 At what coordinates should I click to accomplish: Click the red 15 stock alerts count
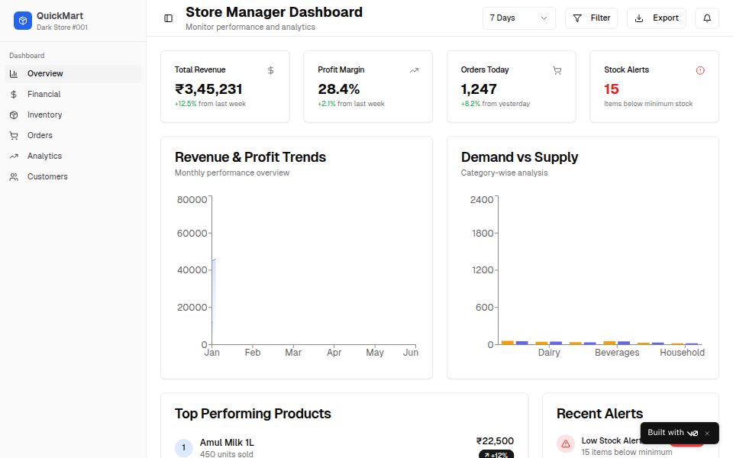[x=610, y=89]
